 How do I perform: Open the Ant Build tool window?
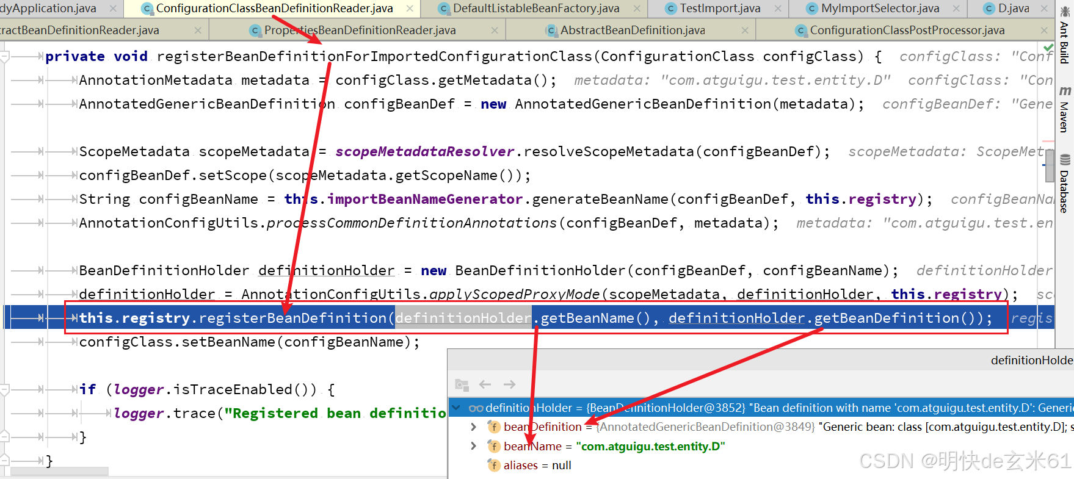tap(1064, 37)
